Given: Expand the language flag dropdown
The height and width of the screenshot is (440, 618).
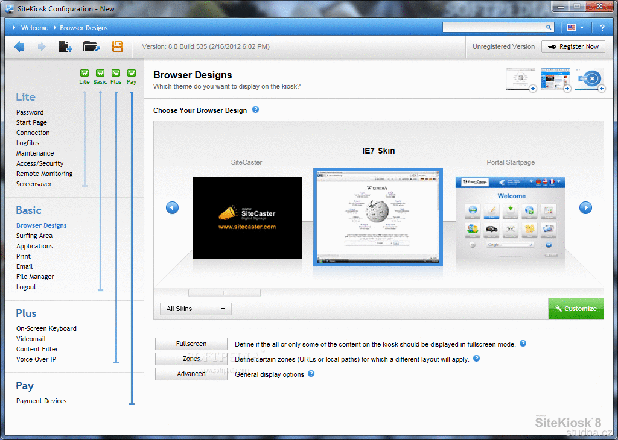Looking at the screenshot, I should pos(575,28).
